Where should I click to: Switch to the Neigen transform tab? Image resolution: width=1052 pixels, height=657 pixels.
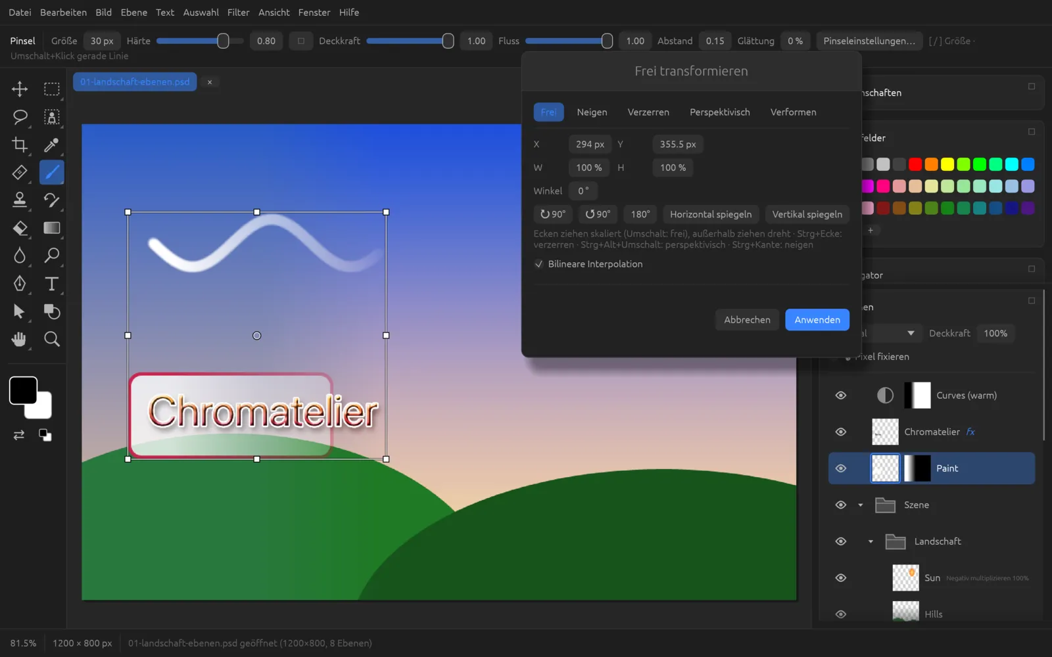(x=592, y=112)
